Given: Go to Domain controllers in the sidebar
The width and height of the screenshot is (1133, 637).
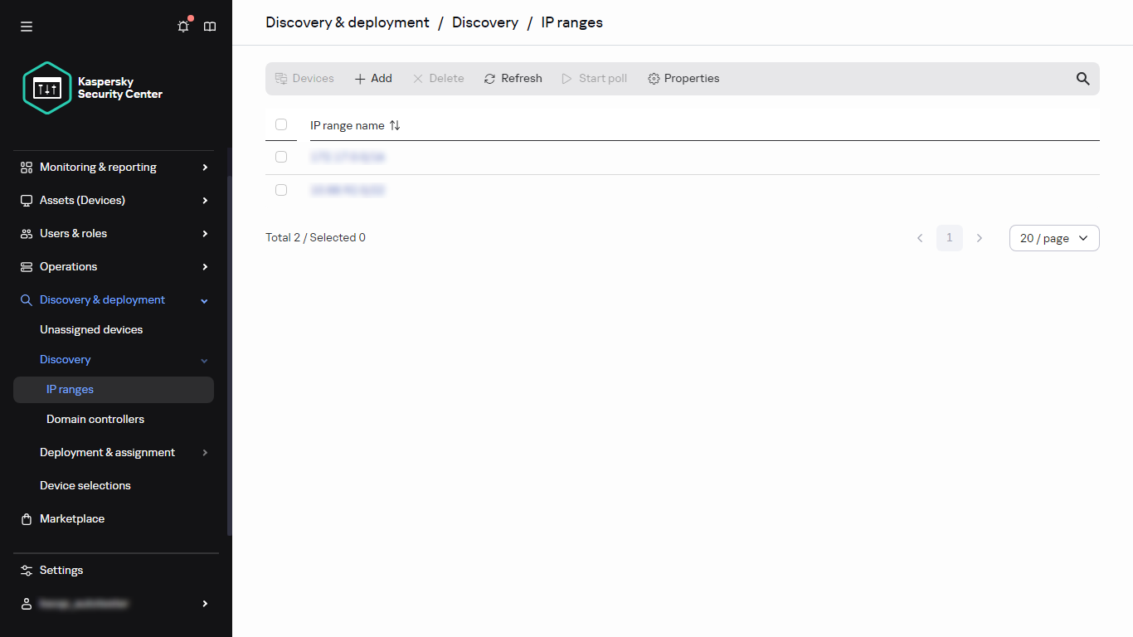Looking at the screenshot, I should [95, 419].
